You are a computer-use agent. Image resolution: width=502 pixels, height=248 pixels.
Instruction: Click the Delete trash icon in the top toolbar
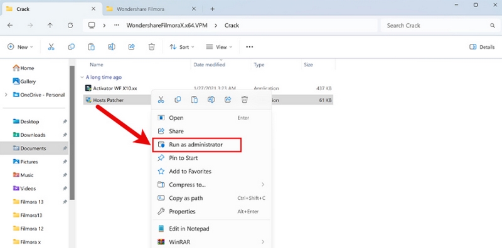(x=151, y=47)
